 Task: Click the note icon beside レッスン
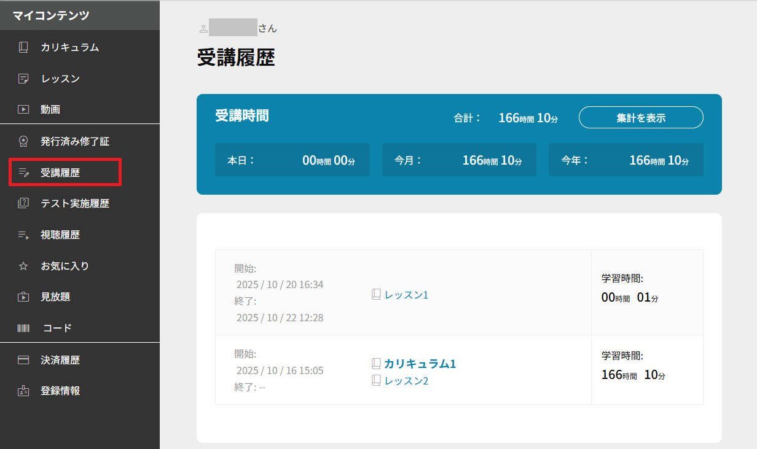(23, 79)
